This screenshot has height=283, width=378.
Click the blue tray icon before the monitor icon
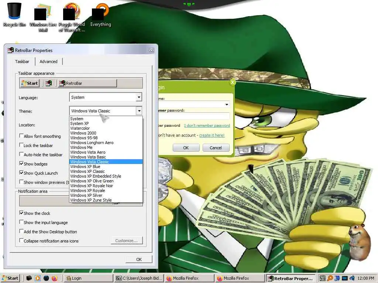coord(337,278)
